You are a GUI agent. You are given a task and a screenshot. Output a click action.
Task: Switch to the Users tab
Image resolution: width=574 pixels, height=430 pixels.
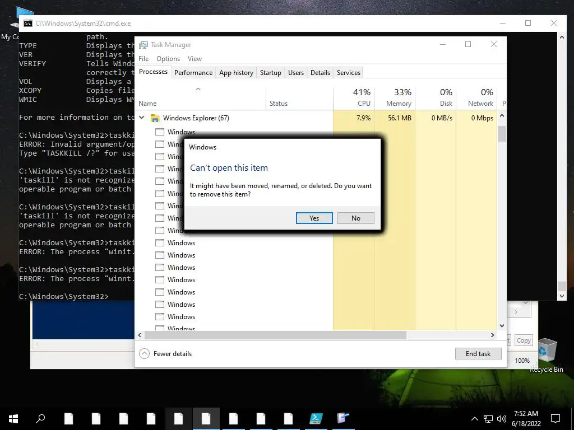tap(296, 73)
